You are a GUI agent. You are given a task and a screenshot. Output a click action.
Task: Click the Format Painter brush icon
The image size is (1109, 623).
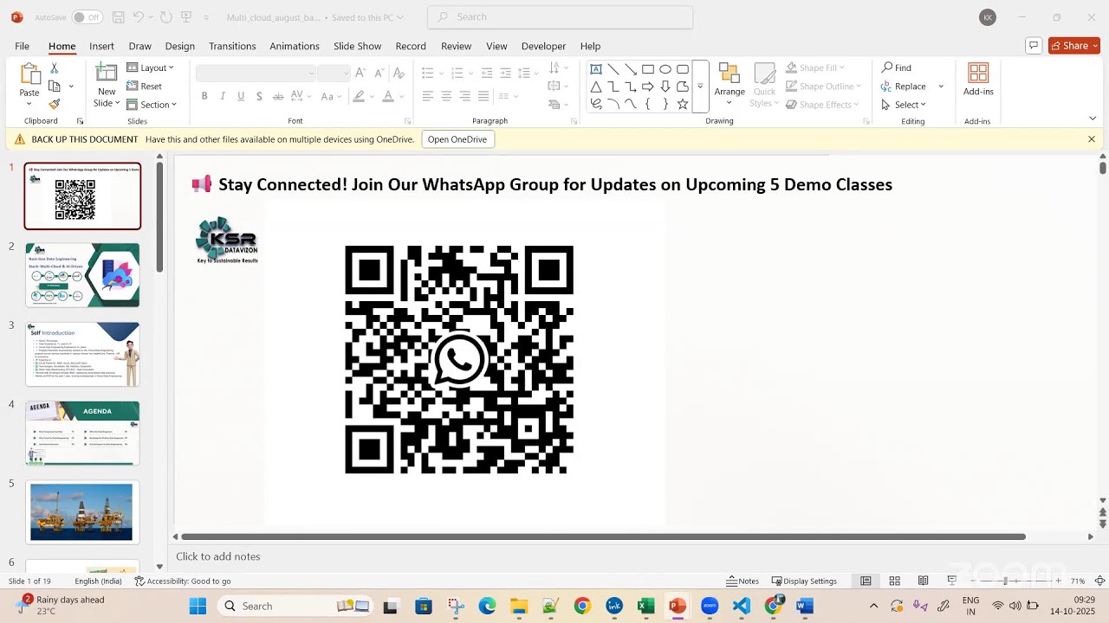pyautogui.click(x=55, y=104)
